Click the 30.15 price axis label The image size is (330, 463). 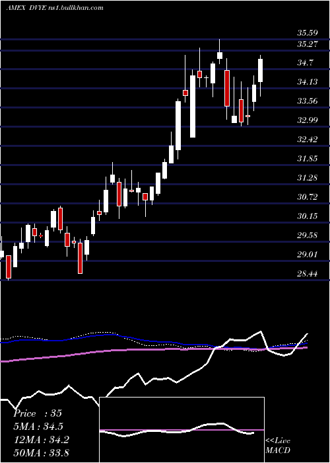308,216
